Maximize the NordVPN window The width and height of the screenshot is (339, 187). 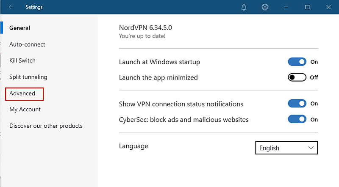pyautogui.click(x=307, y=7)
